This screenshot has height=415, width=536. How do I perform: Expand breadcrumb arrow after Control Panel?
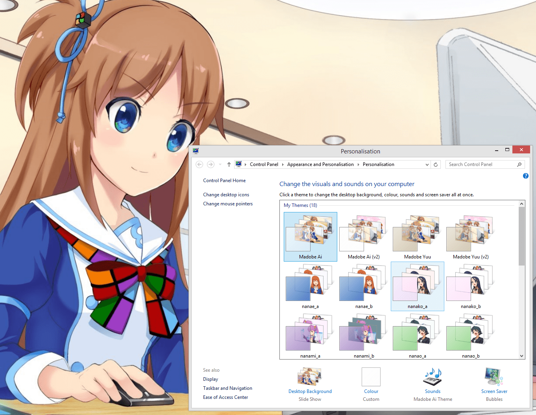coord(283,164)
